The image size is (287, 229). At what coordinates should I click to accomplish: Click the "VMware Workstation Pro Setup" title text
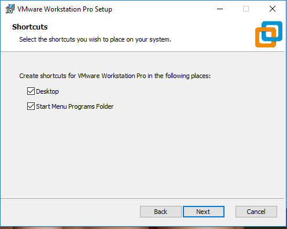(65, 9)
